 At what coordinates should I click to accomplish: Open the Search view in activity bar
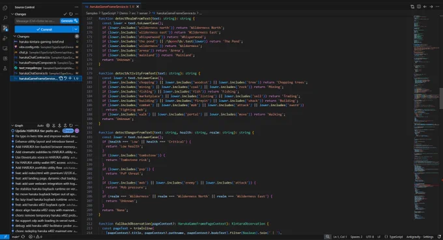5,18
